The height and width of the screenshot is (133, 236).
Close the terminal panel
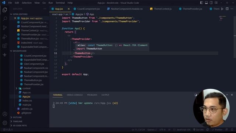(x=232, y=95)
